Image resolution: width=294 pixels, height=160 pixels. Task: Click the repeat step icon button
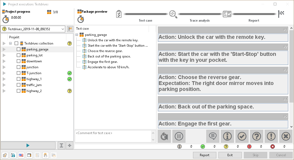(x=164, y=136)
